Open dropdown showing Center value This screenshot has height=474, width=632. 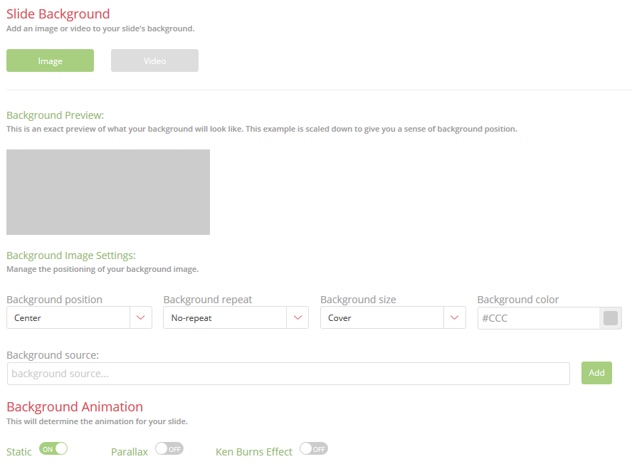(x=68, y=318)
